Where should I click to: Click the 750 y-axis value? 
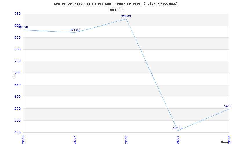17,61
